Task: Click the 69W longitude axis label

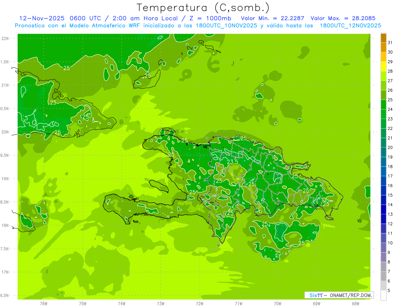Action: (317, 303)
